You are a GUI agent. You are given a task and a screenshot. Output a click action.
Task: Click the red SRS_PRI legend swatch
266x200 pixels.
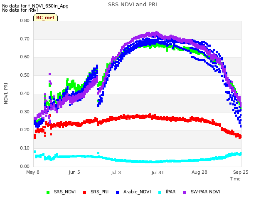[x=84, y=192]
